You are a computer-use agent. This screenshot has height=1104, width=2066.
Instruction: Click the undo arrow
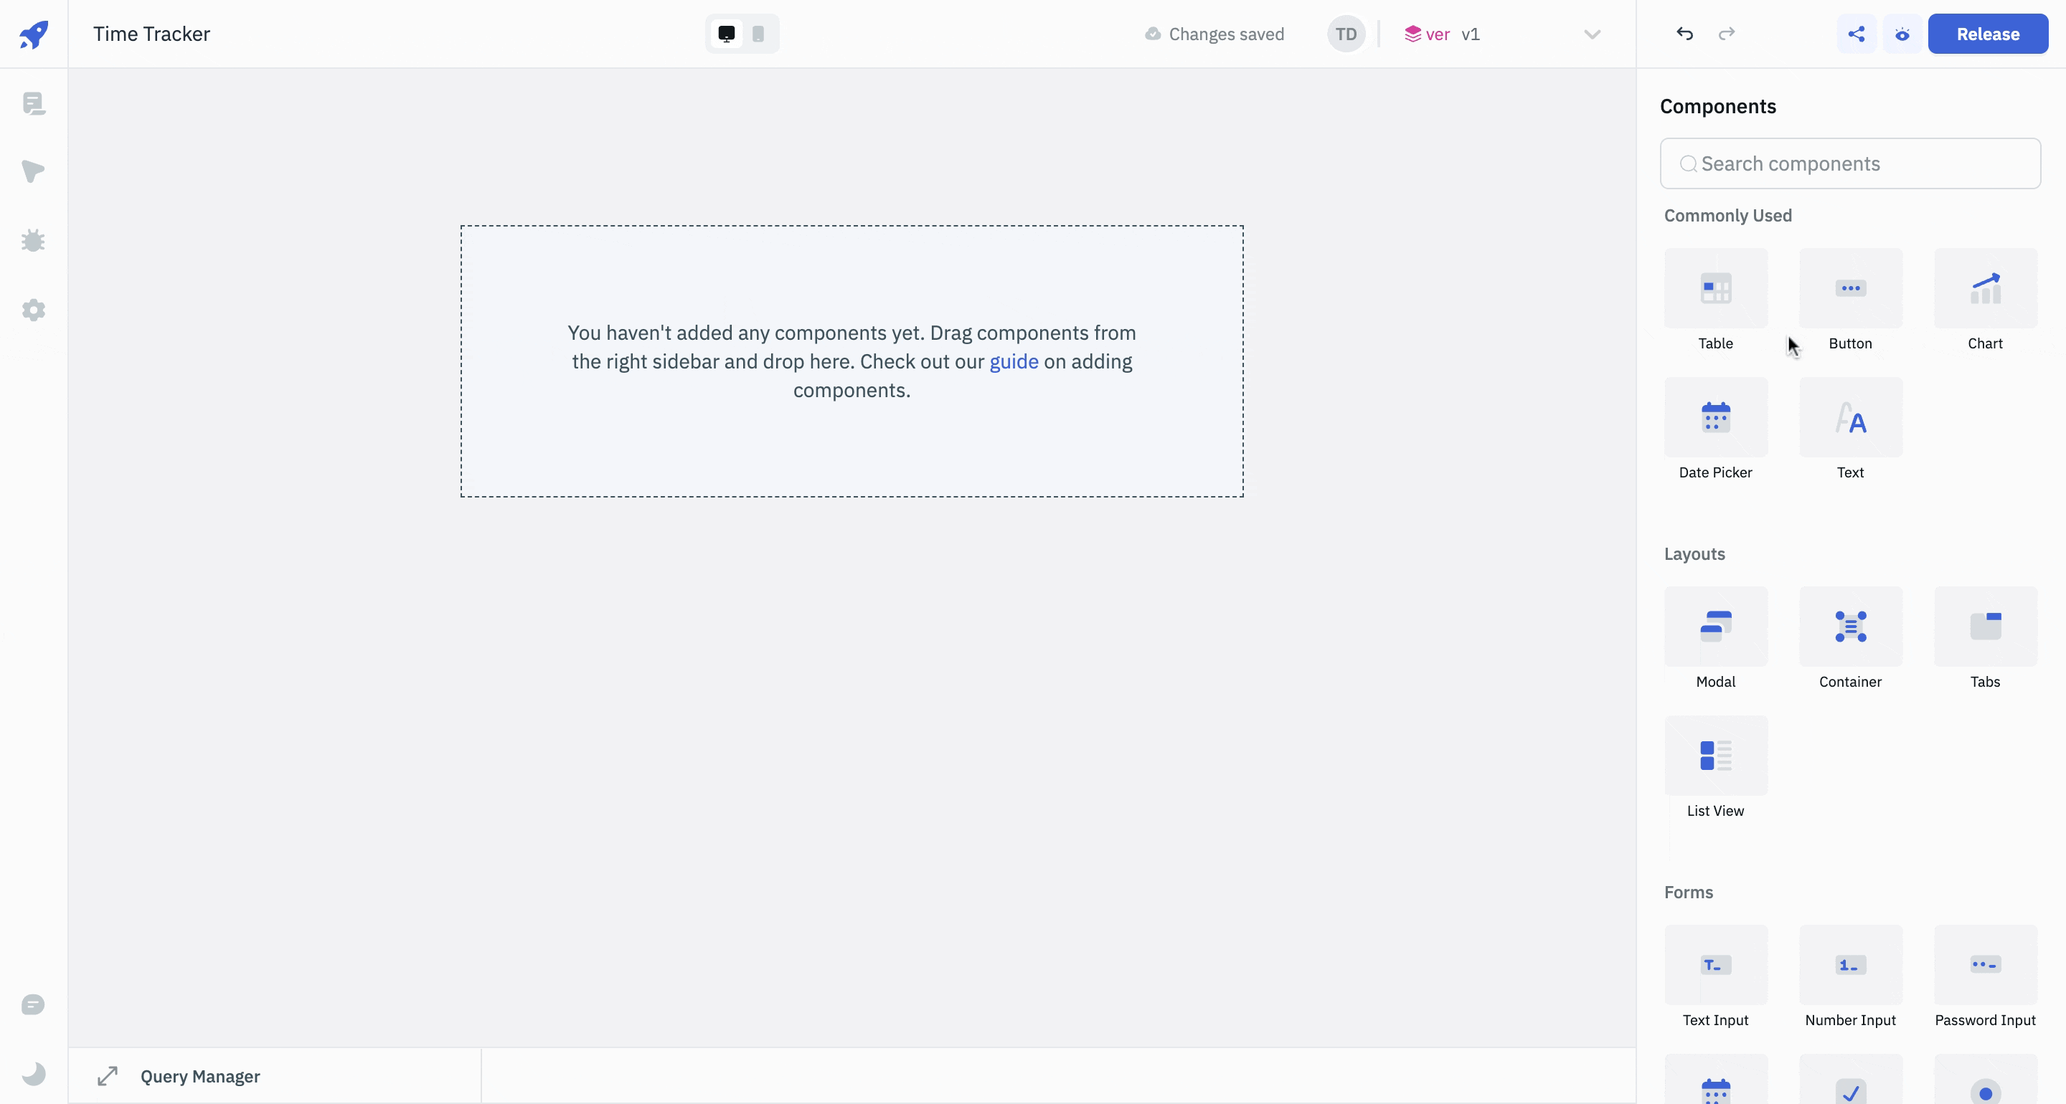click(1684, 34)
